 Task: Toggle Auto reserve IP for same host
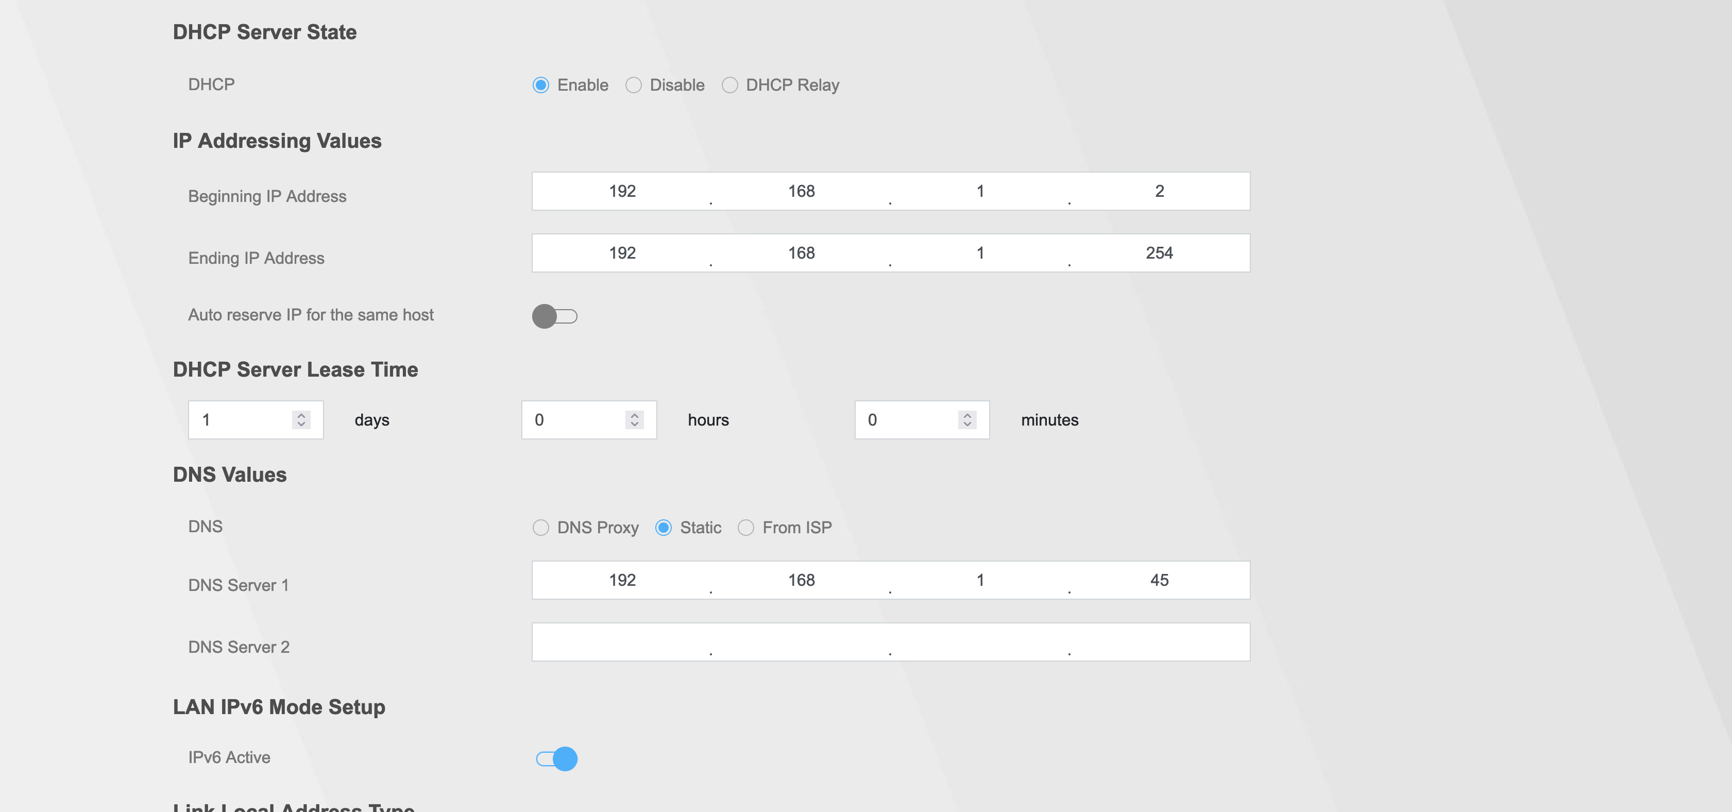pos(555,316)
